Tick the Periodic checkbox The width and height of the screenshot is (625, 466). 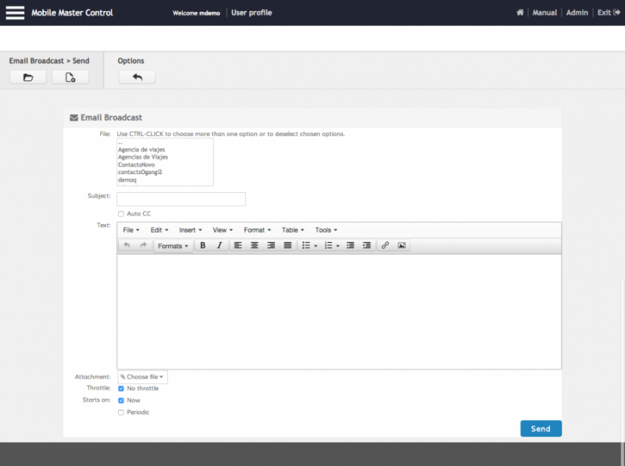click(121, 412)
